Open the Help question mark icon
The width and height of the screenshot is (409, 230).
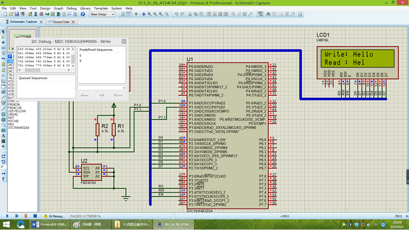coord(83,14)
